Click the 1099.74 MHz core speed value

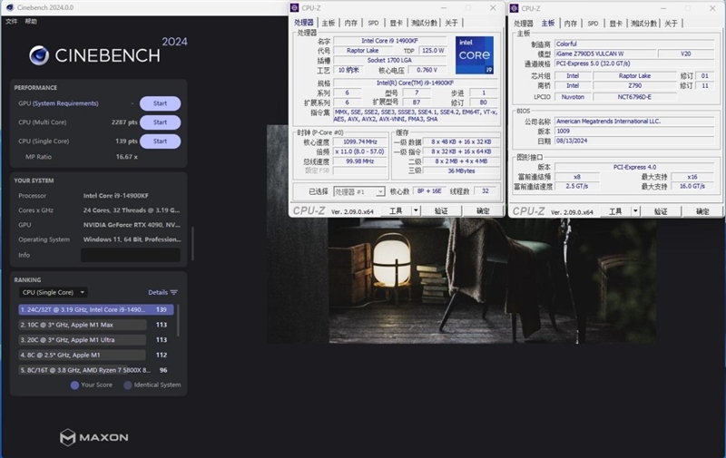[x=359, y=142]
